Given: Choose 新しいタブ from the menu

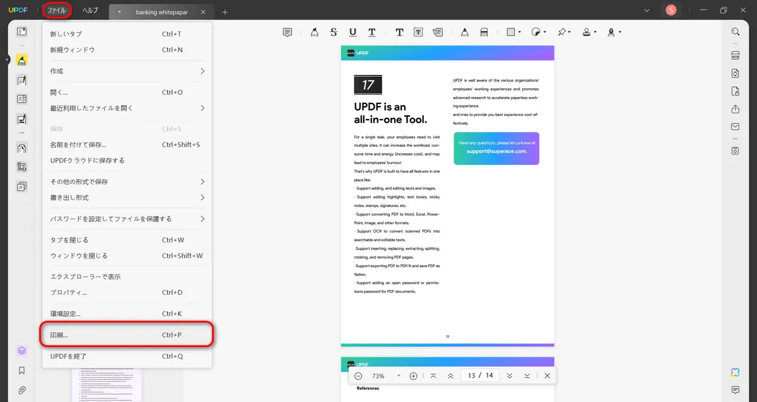Looking at the screenshot, I should tap(127, 34).
